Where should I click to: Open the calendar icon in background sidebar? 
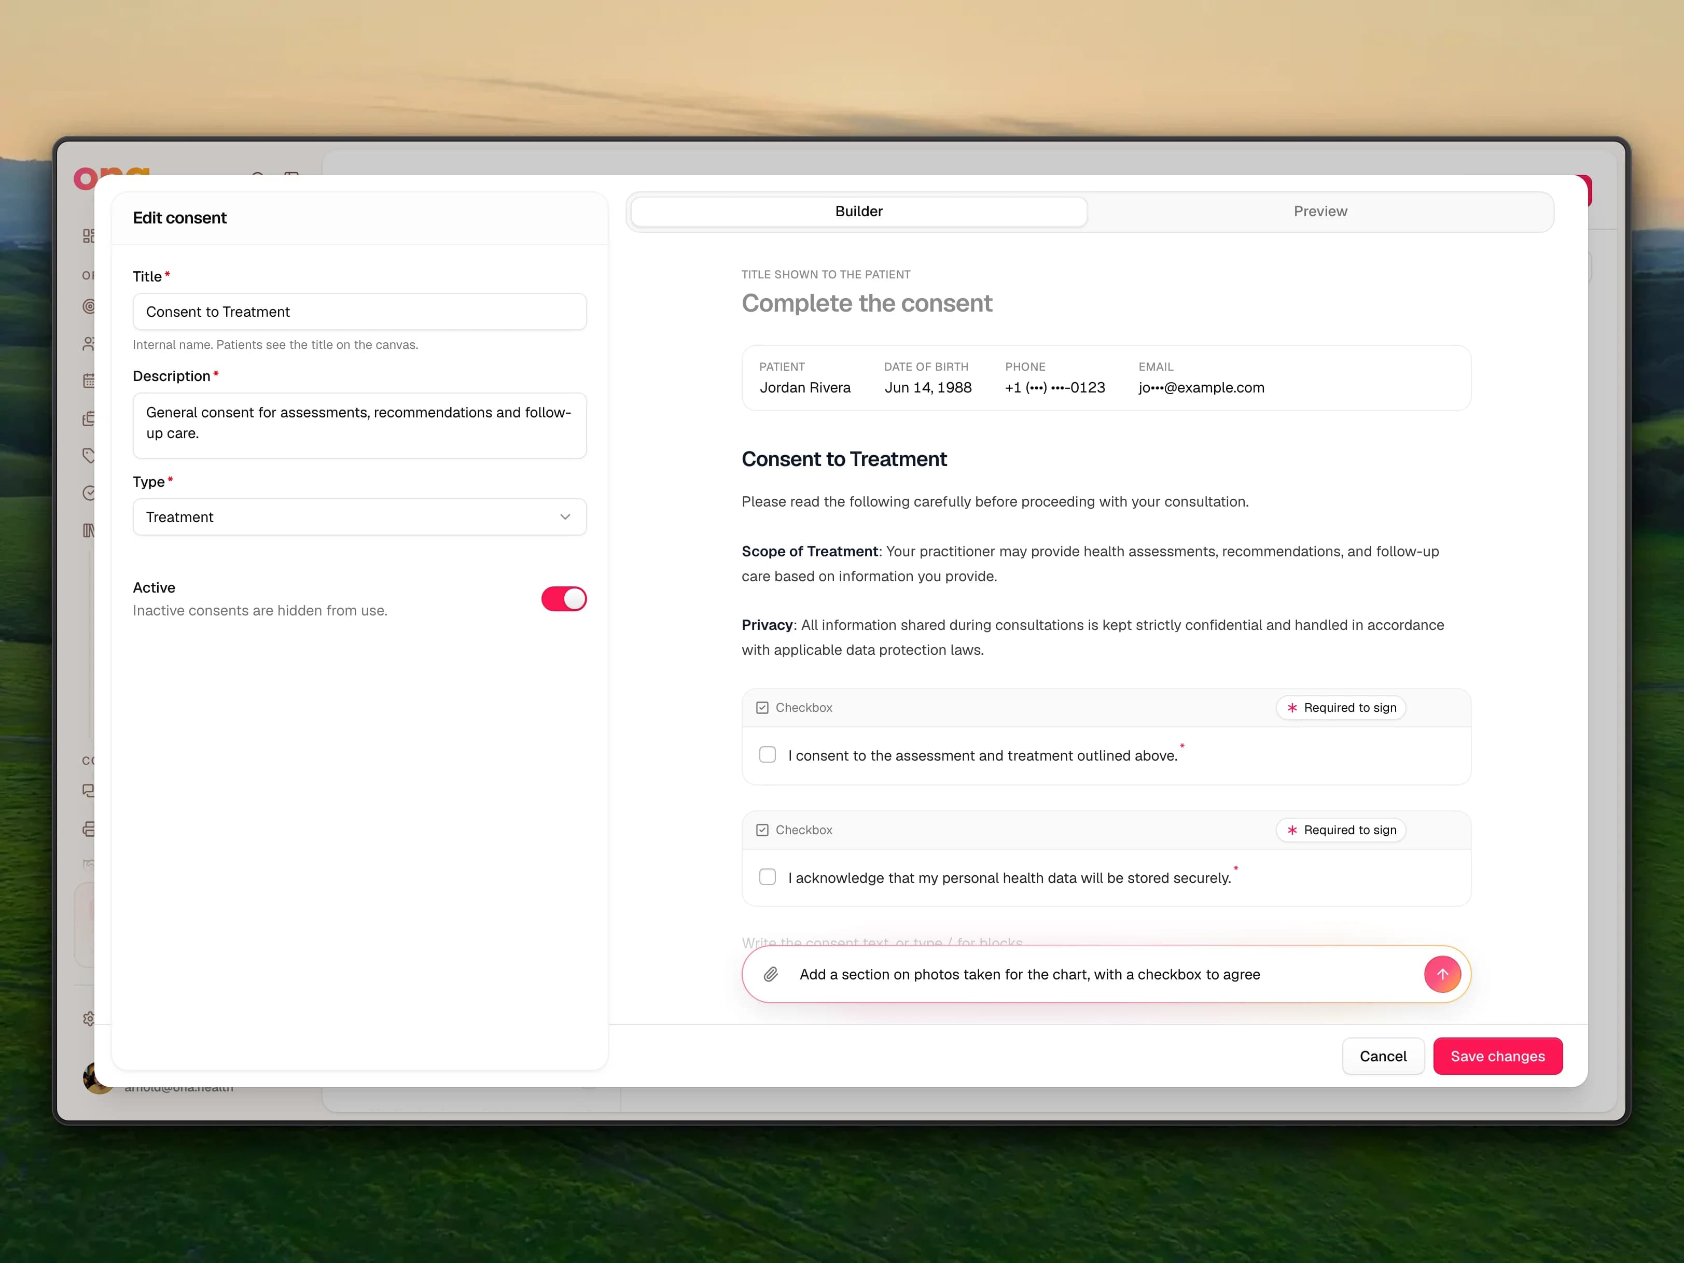88,381
